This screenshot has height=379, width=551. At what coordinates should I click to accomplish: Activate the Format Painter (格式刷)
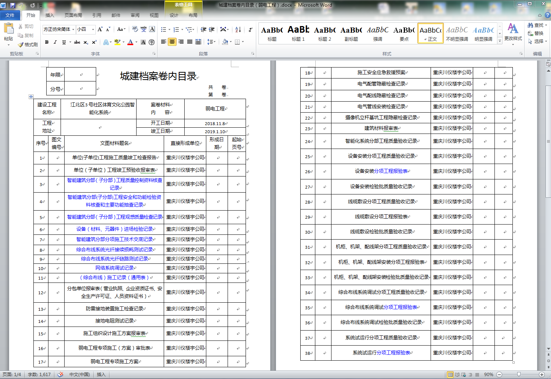[x=28, y=44]
